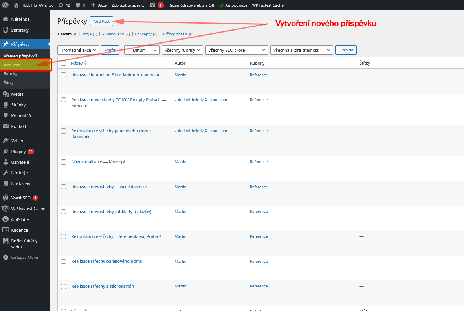
Task: Click the Add Post button beside Příspěvky
Action: (101, 21)
